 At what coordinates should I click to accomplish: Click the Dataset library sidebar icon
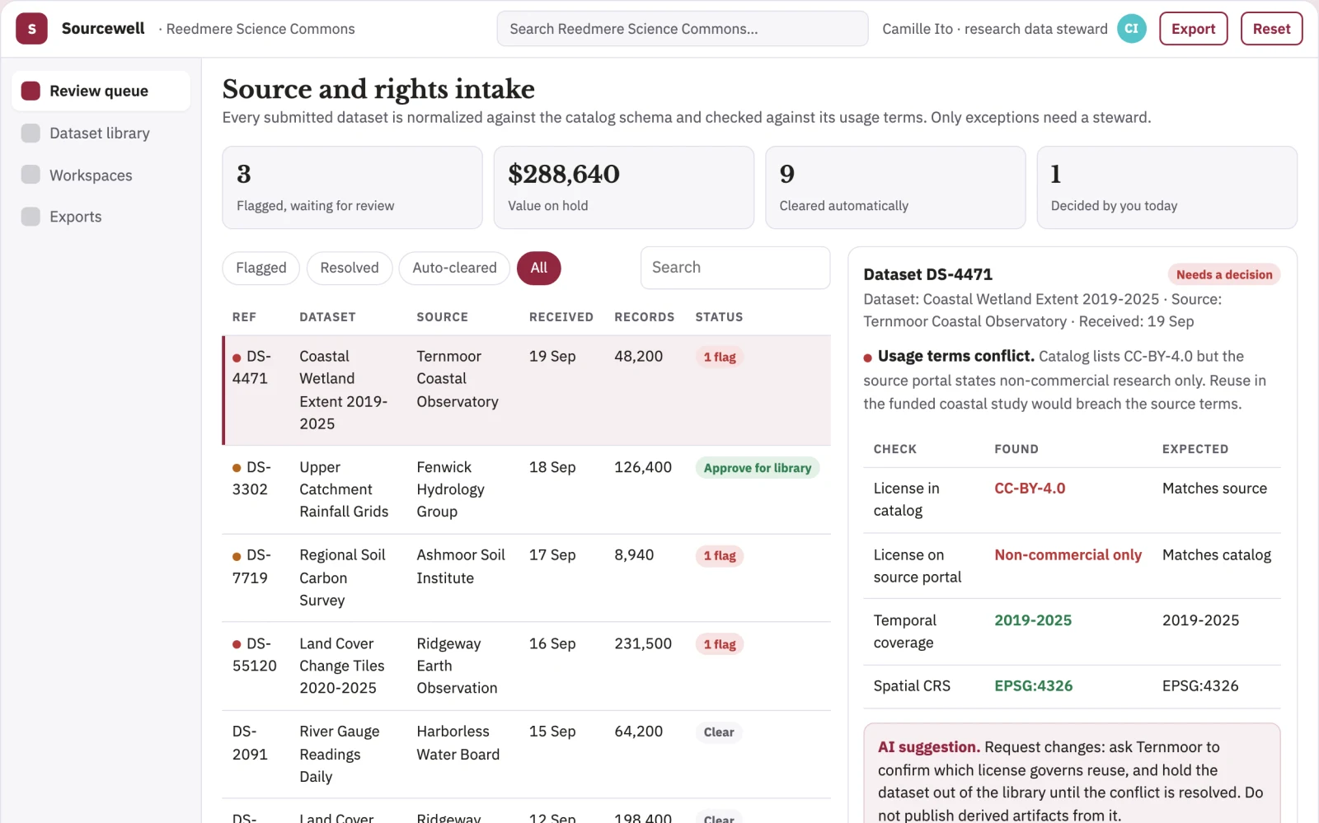(x=31, y=133)
